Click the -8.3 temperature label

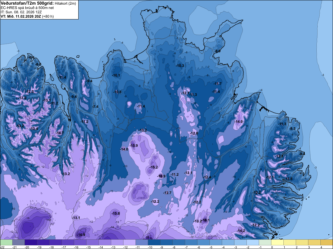[293, 128]
